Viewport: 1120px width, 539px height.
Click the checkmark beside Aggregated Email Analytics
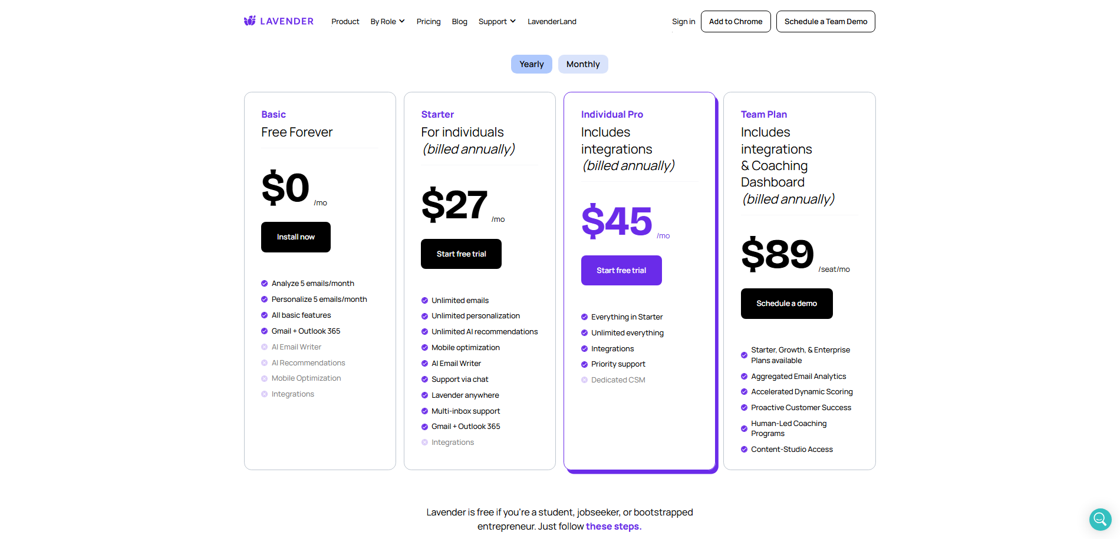tap(744, 377)
